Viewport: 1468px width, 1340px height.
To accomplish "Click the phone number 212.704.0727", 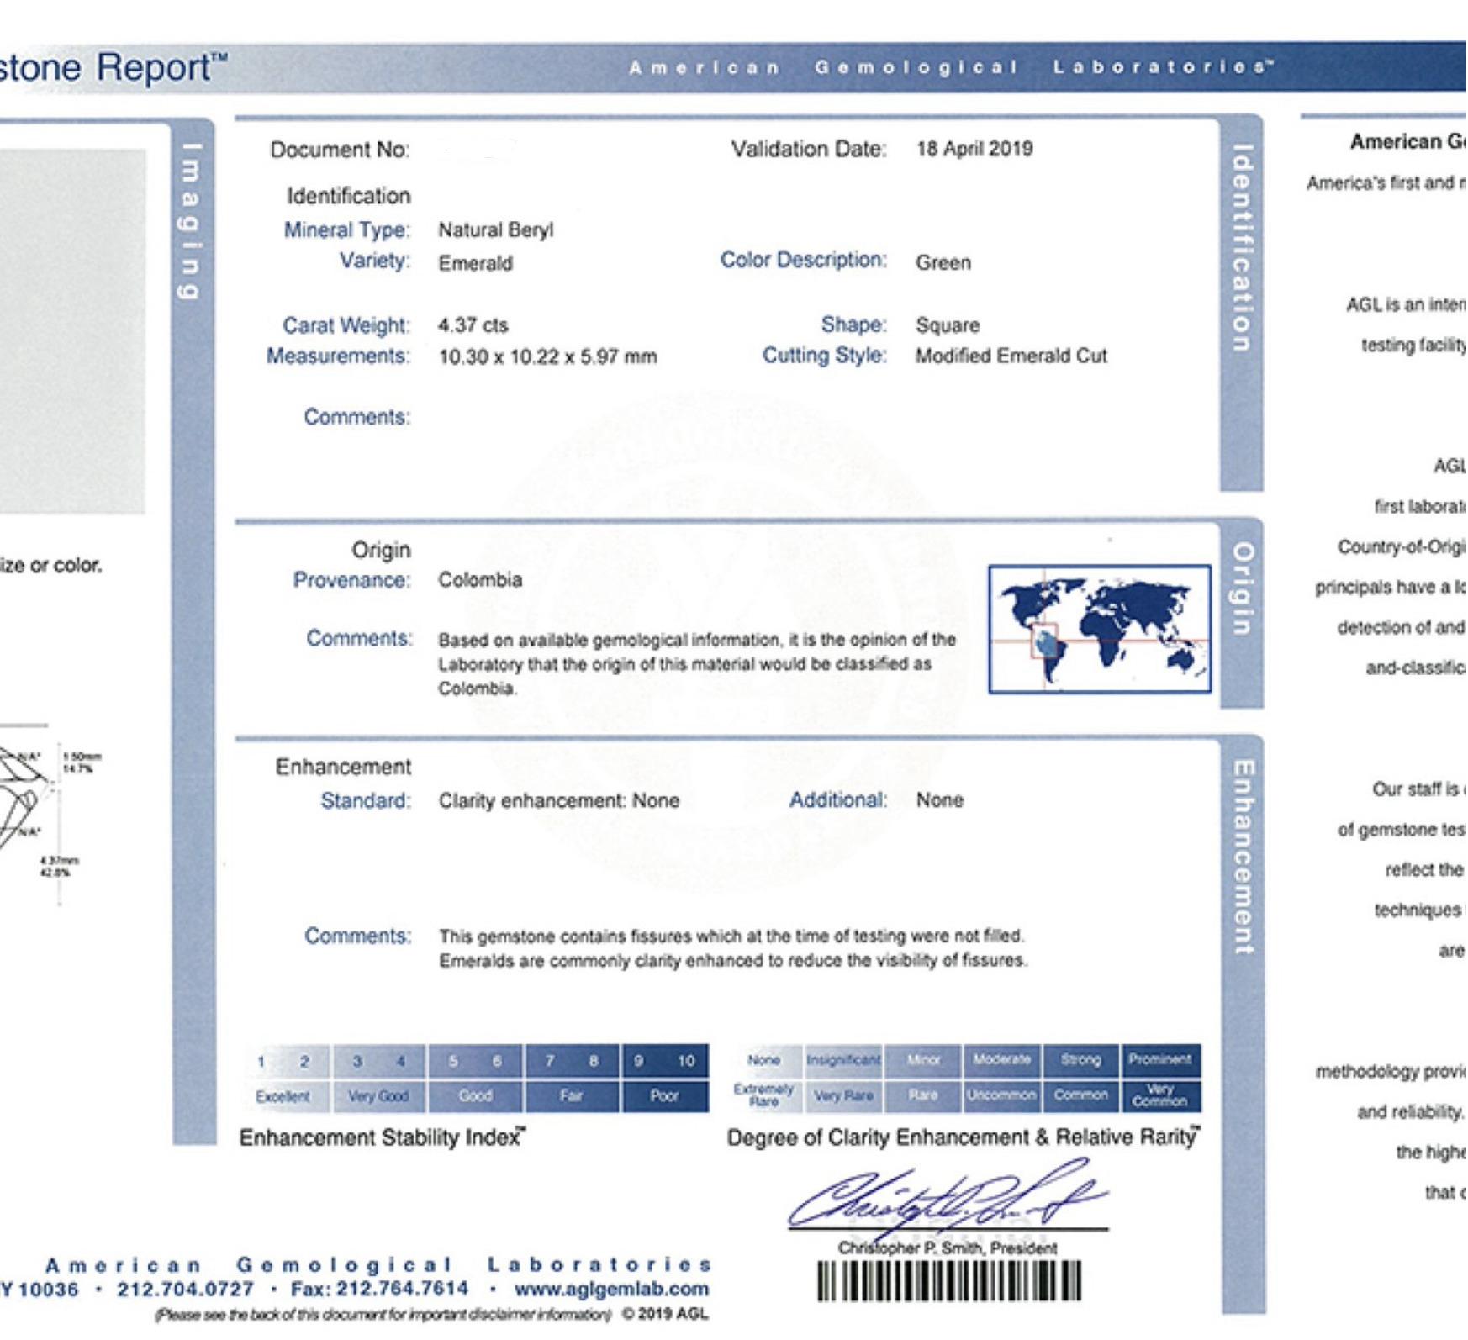I will (x=185, y=1289).
